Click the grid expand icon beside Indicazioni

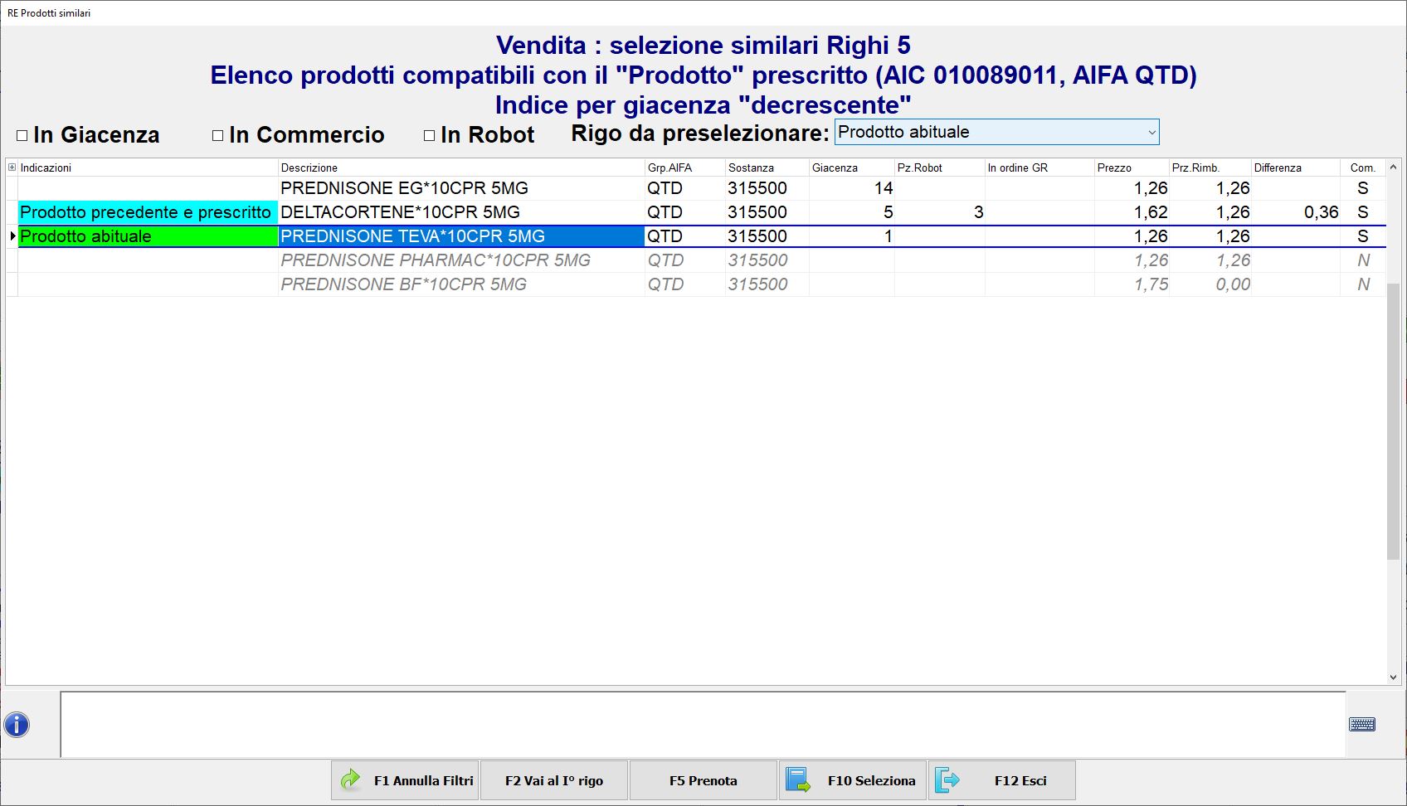[12, 168]
